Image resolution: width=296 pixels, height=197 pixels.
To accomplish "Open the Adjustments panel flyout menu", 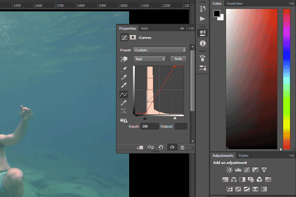I will 292,155.
